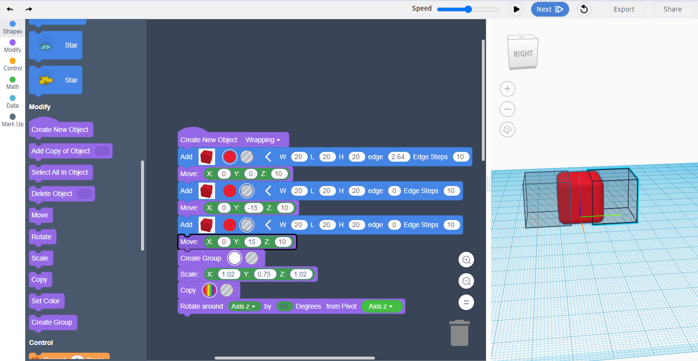Screen dimensions: 698x361
Task: Click the edge value field showing 2.64
Action: click(x=398, y=157)
